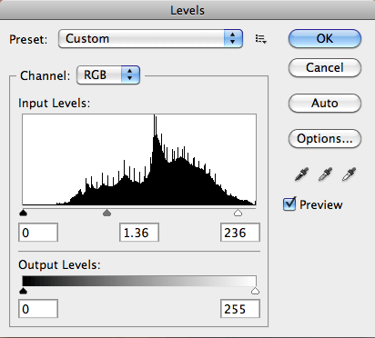Grab the black input levels slider
The width and height of the screenshot is (375, 338).
coord(23,213)
